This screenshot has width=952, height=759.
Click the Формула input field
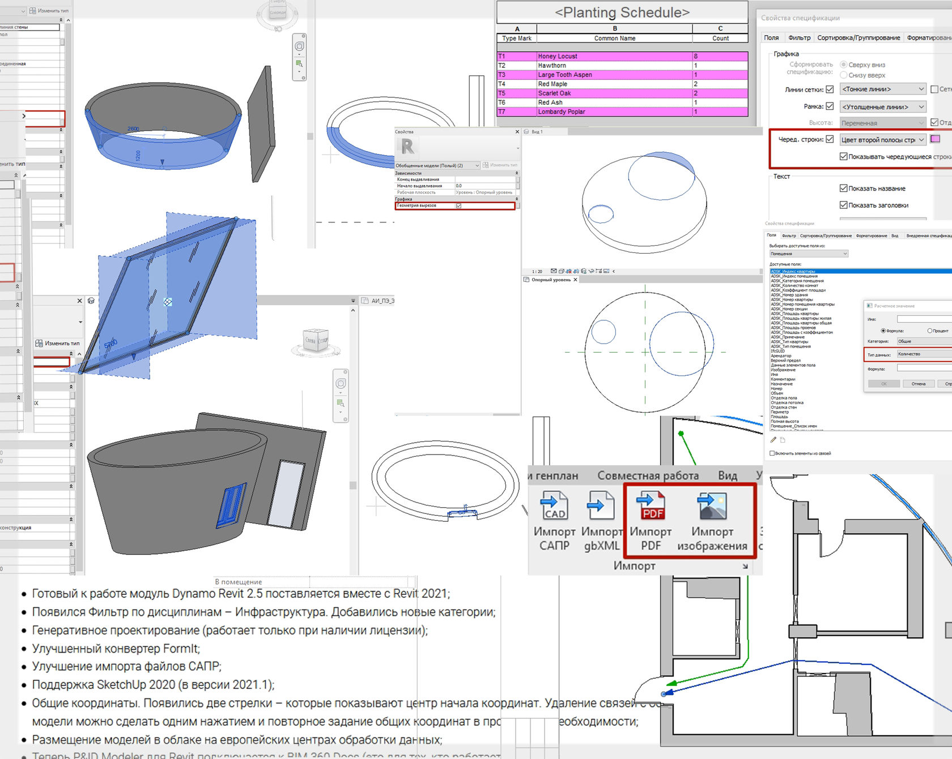(x=924, y=368)
